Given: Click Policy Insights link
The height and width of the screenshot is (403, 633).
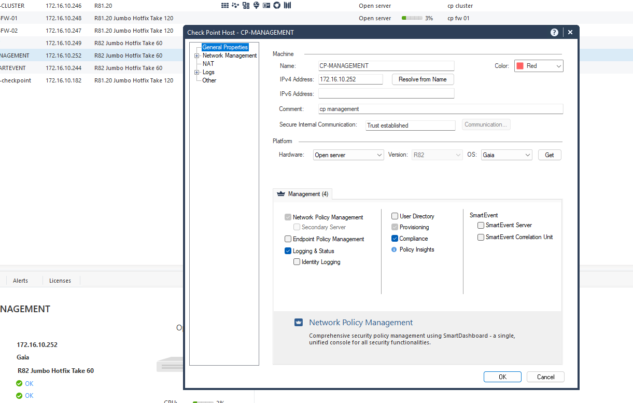Looking at the screenshot, I should point(417,249).
